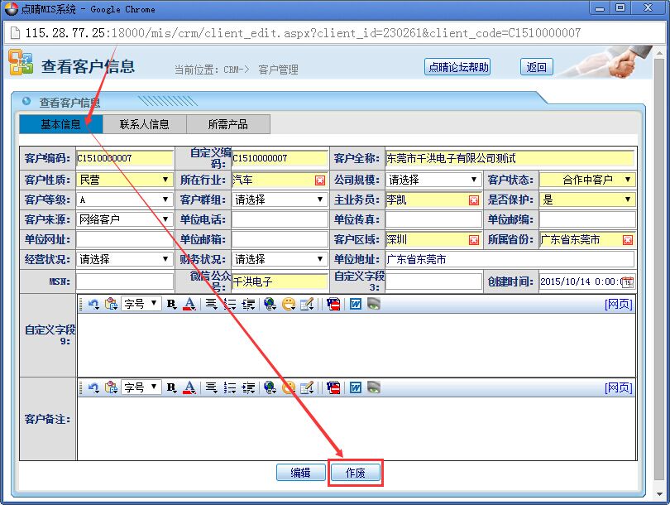Open 字号 font size dropdown in 客户备注 editor

tap(141, 387)
